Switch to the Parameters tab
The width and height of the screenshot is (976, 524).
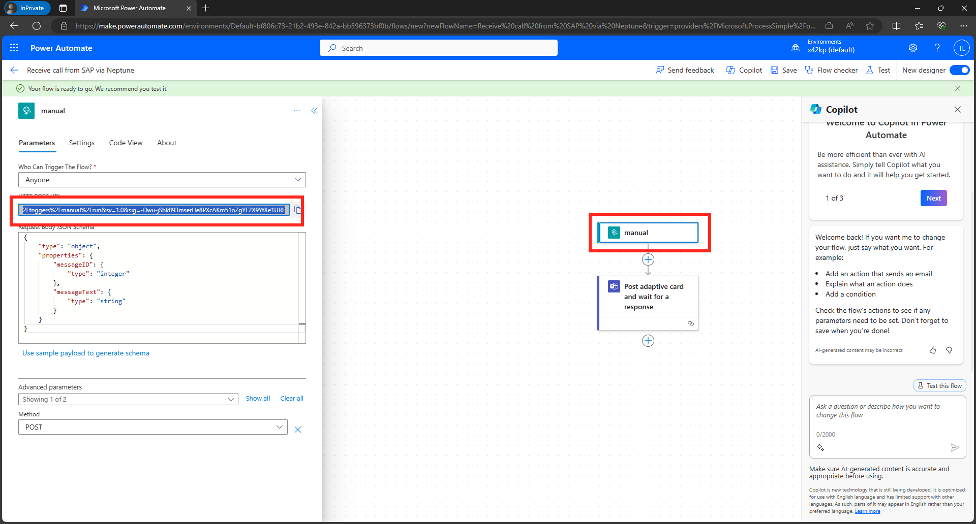(x=37, y=143)
